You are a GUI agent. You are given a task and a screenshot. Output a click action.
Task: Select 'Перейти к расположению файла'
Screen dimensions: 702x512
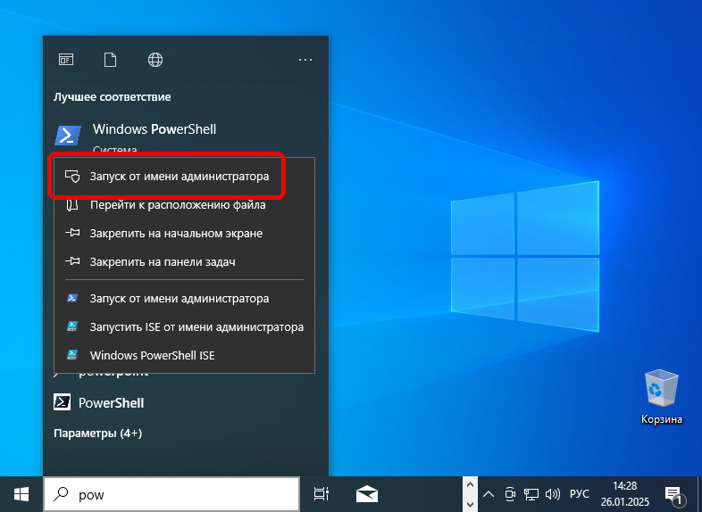coord(177,204)
